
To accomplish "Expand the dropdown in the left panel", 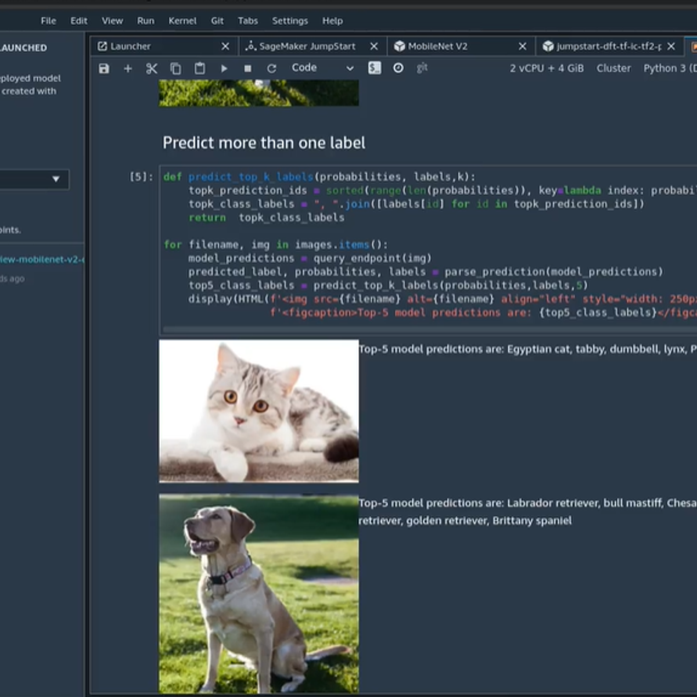I will 34,179.
